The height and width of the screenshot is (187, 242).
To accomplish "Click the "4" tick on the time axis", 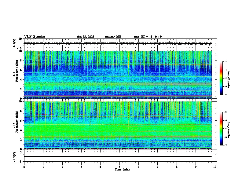I will [x=101, y=167].
